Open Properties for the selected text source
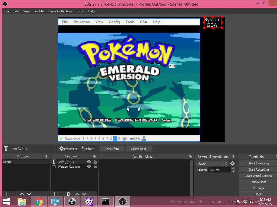This screenshot has height=207, width=277. coord(68,149)
